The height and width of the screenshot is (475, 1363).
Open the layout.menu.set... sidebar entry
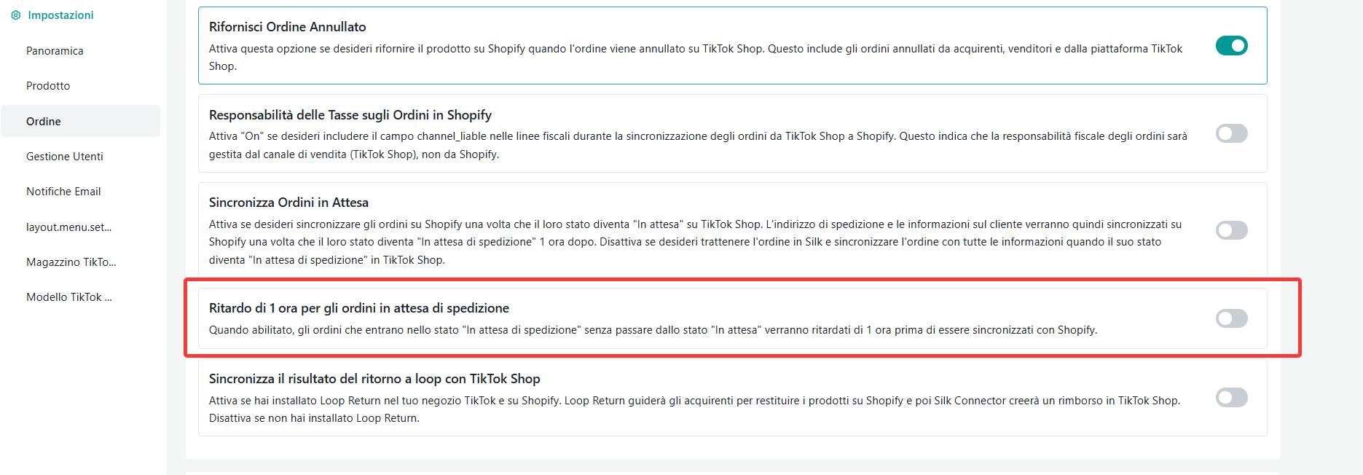click(x=69, y=227)
